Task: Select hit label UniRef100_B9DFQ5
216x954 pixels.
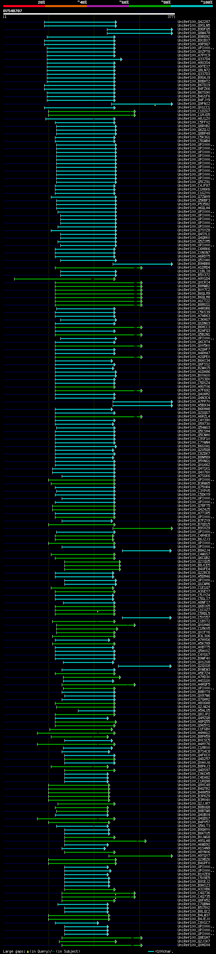Action: coord(194,29)
